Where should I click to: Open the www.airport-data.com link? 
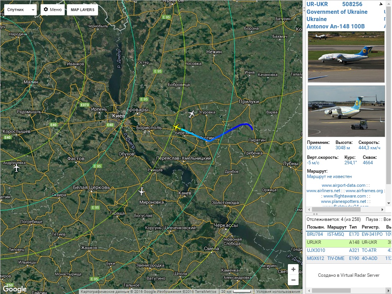click(x=343, y=185)
